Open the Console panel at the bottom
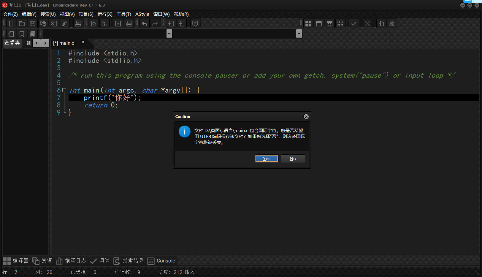Screen dimensions: 482x277 pos(162,261)
